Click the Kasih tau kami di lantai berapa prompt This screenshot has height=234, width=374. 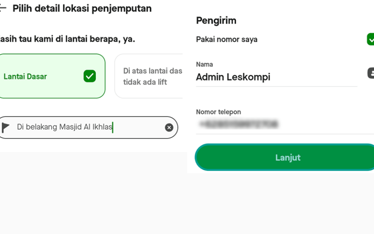(x=67, y=39)
